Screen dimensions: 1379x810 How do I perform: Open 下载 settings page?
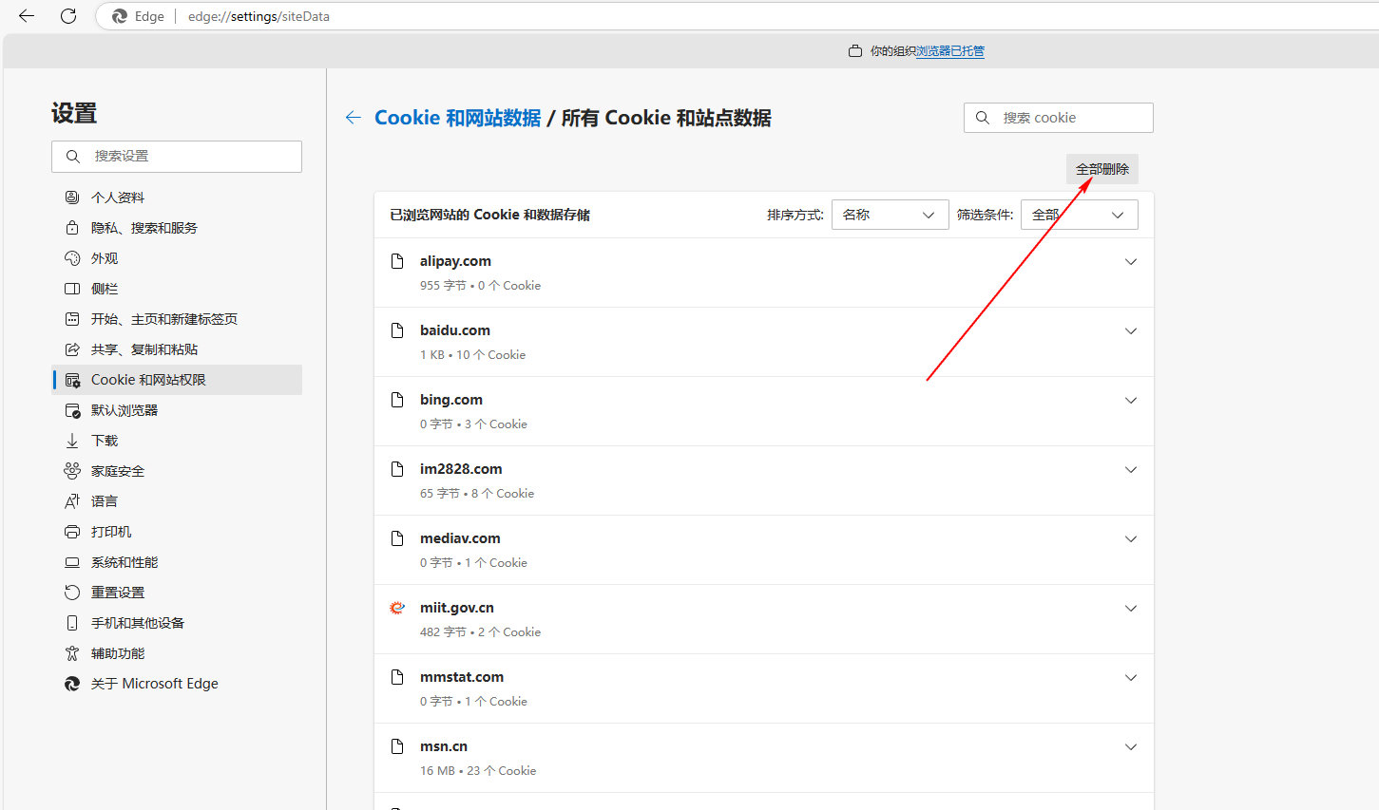click(177, 441)
